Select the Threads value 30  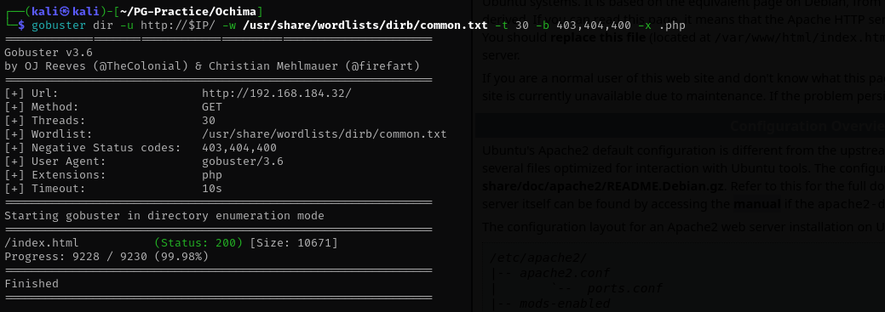[x=209, y=121]
